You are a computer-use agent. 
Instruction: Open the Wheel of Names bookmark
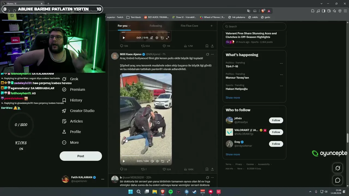point(212,17)
